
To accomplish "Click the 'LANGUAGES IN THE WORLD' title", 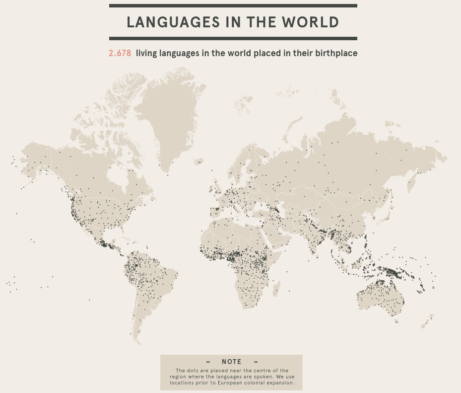I will 231,22.
